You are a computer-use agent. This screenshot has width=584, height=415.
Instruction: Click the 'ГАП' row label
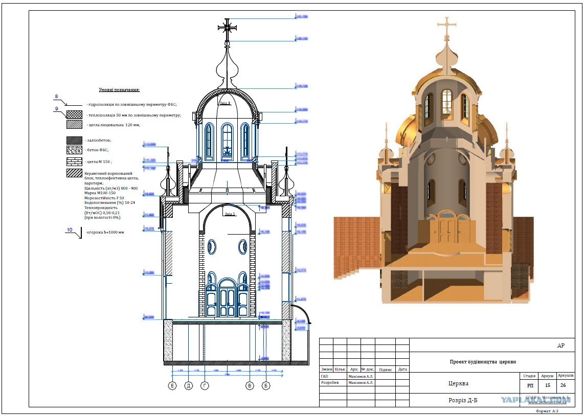click(x=324, y=376)
